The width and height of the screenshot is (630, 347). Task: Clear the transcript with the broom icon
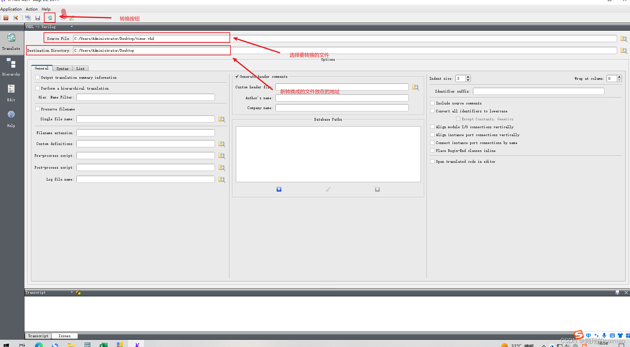[78, 292]
